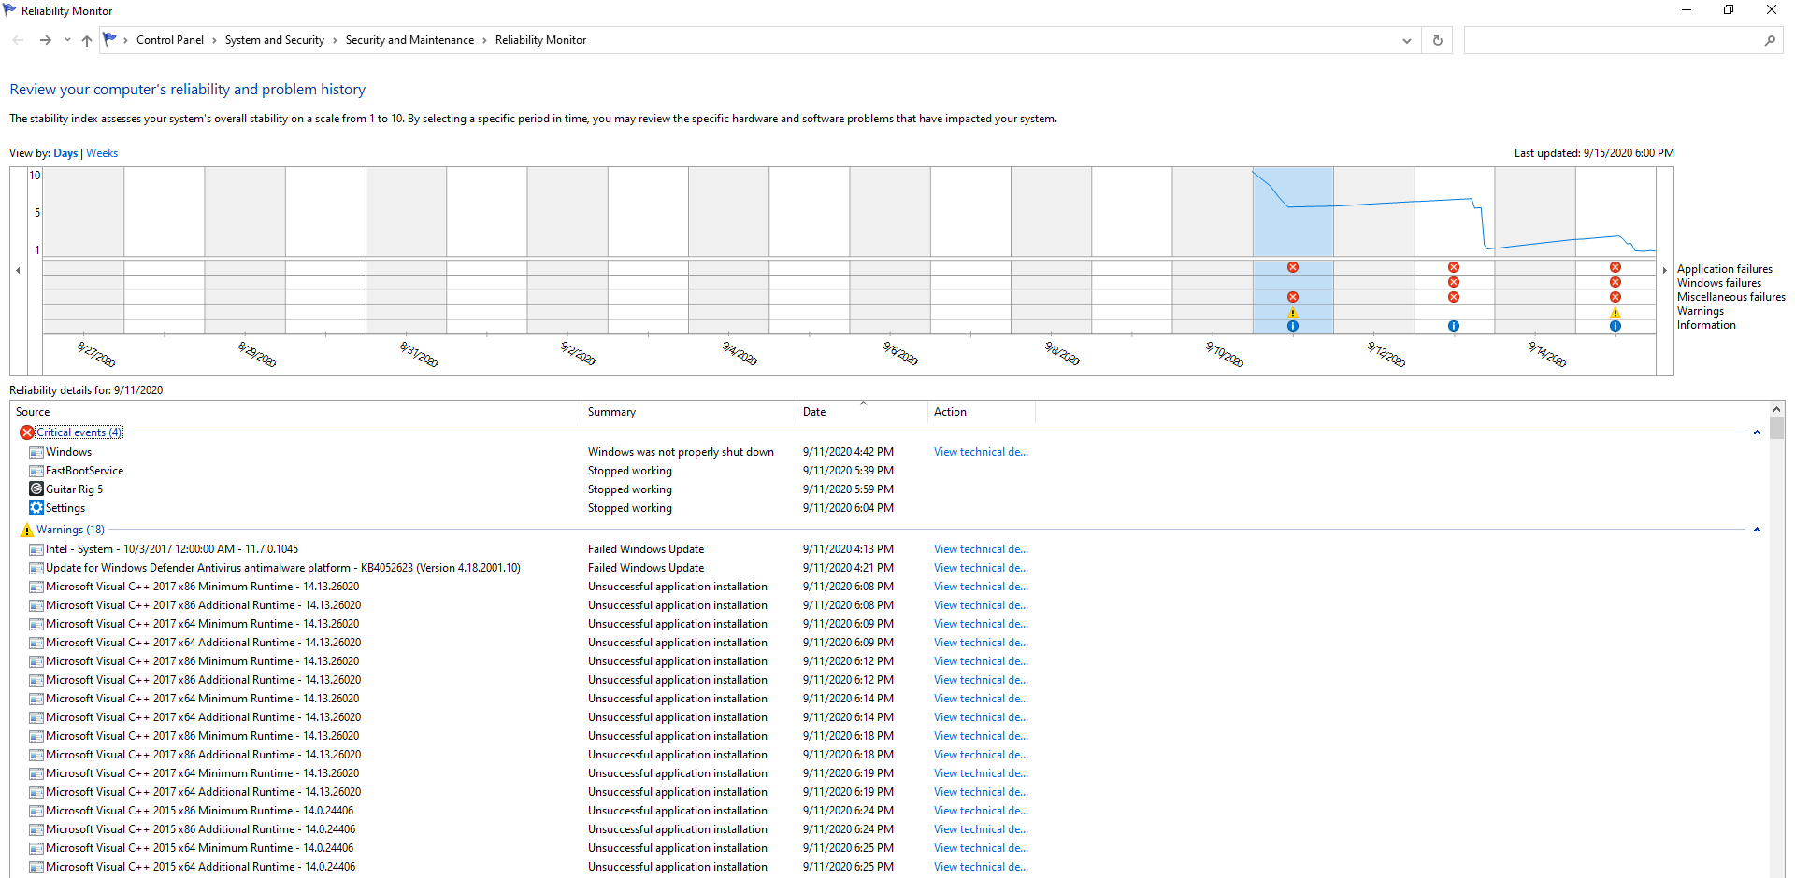
Task: Sort the list by the Date column header
Action: [863, 412]
